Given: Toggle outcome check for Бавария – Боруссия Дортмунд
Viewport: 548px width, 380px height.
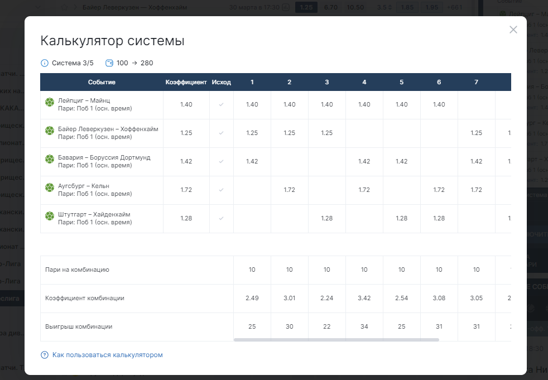Looking at the screenshot, I should pos(221,161).
